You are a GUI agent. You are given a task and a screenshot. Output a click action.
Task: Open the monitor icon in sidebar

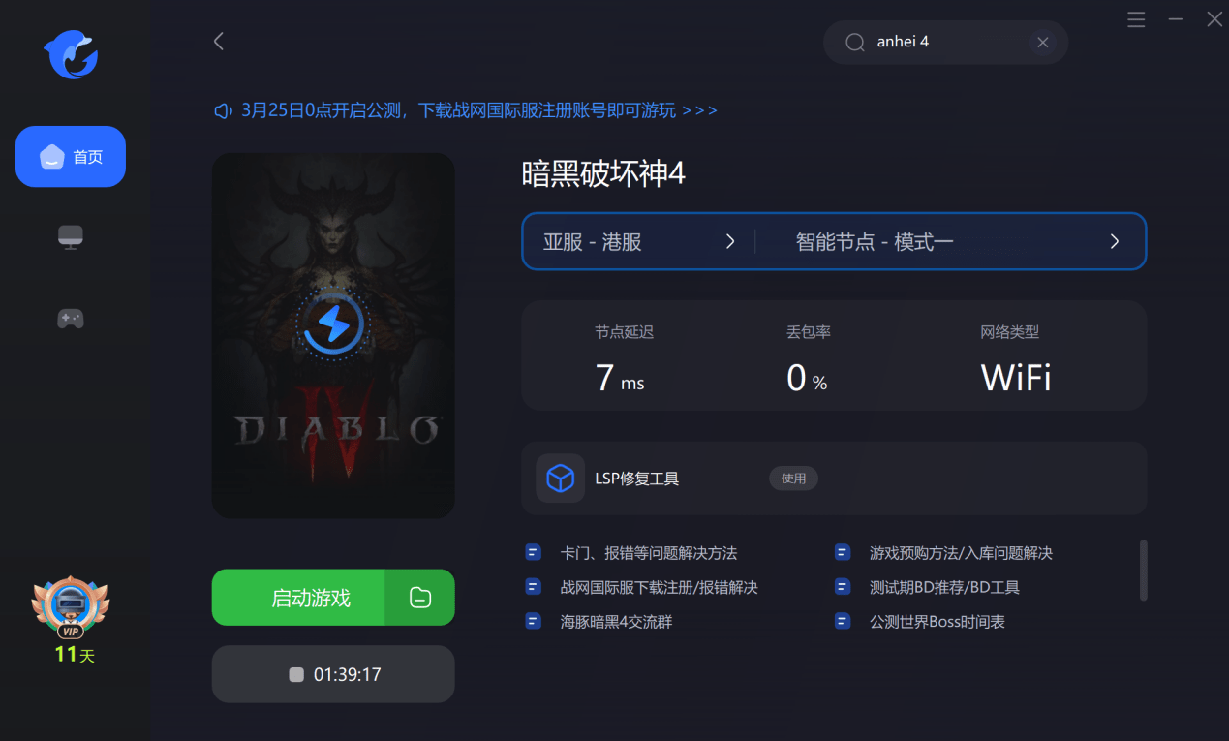(71, 237)
